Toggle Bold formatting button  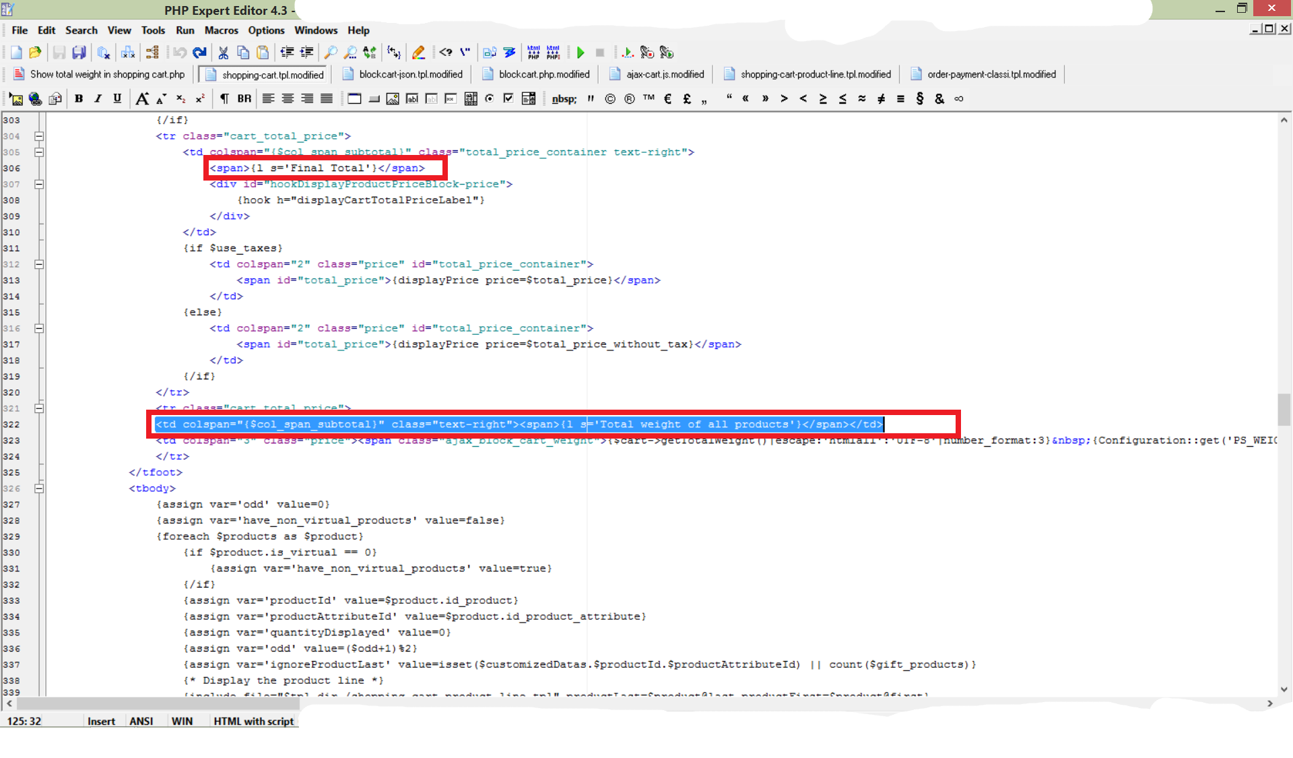[x=79, y=99]
